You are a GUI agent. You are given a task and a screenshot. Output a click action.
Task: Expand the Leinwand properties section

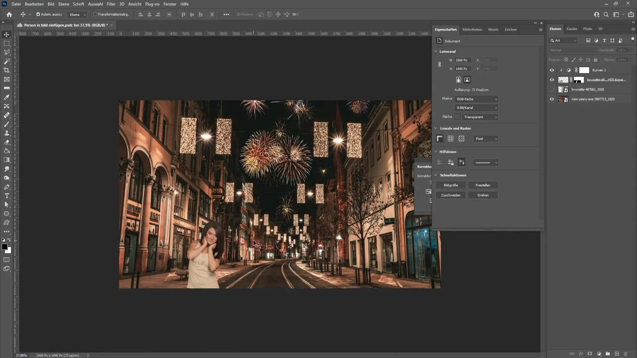(x=436, y=51)
